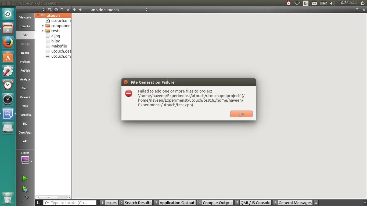This screenshot has width=367, height=206.
Task: Click the filter tree funnel icon
Action: [49, 10]
